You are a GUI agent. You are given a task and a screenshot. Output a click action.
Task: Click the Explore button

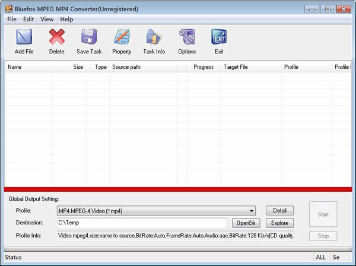[x=279, y=223]
